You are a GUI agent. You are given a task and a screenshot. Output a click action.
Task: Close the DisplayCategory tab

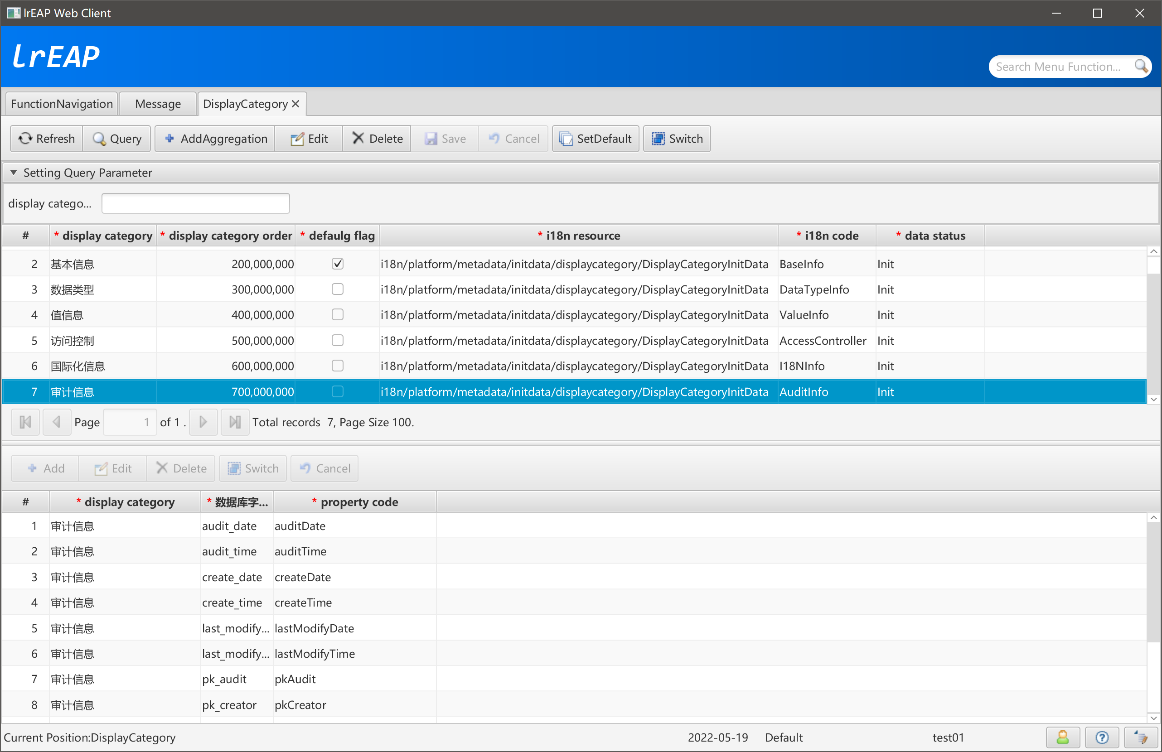tap(295, 104)
